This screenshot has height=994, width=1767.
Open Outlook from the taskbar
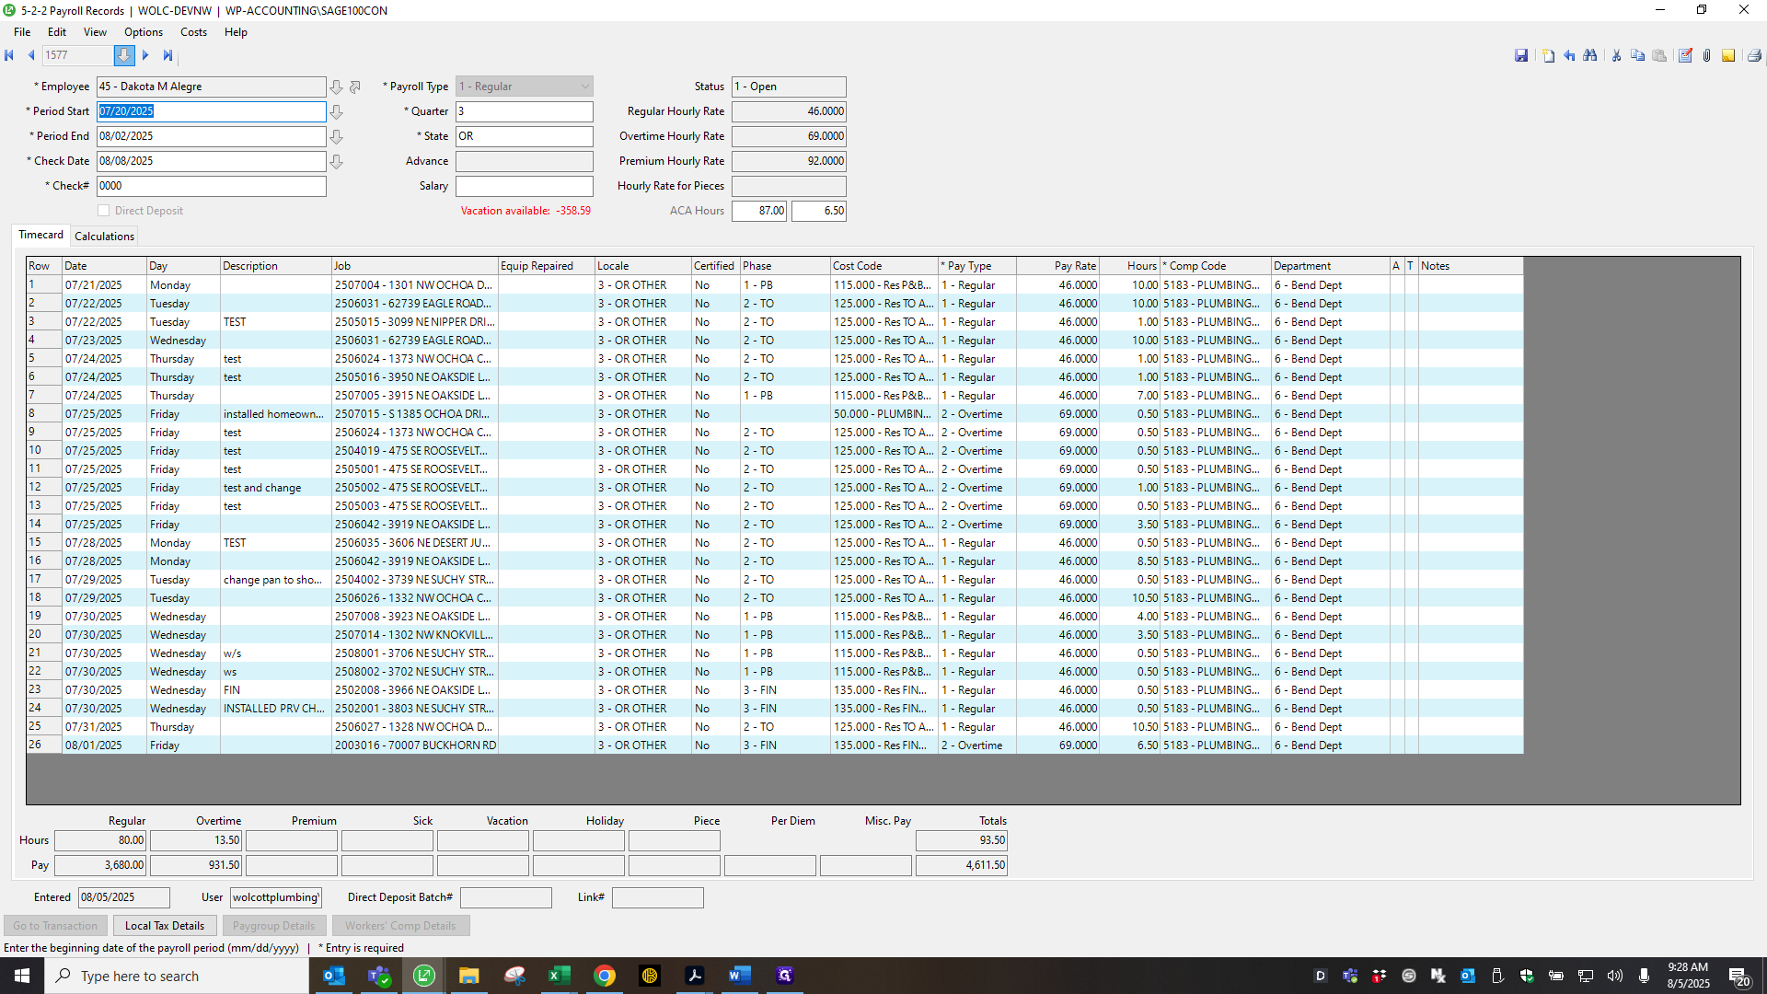[333, 976]
